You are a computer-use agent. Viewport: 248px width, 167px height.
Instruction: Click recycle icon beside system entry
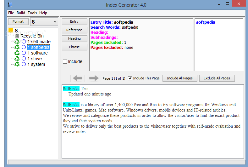tap(17, 64)
